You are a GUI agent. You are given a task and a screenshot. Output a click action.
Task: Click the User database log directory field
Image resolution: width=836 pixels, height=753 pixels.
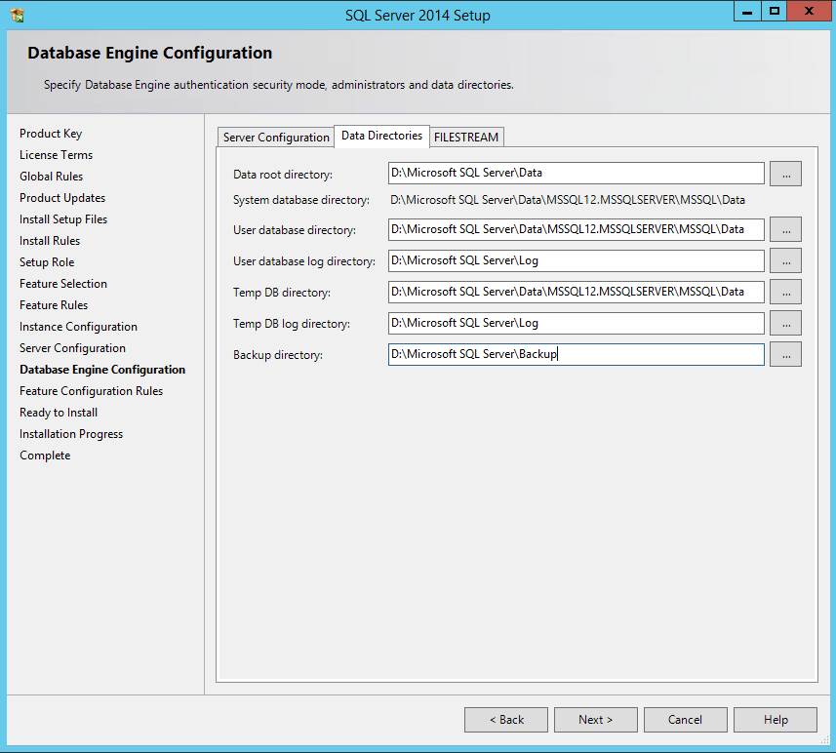(x=576, y=261)
